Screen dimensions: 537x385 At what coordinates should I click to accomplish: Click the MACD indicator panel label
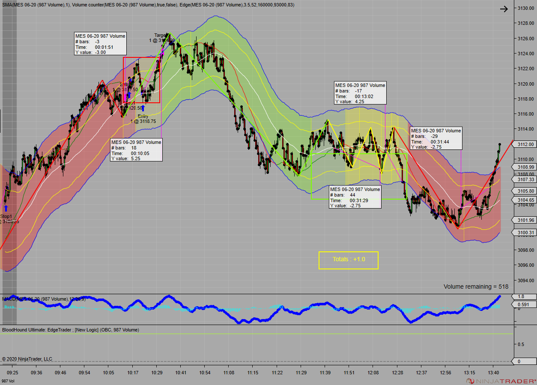pos(44,298)
